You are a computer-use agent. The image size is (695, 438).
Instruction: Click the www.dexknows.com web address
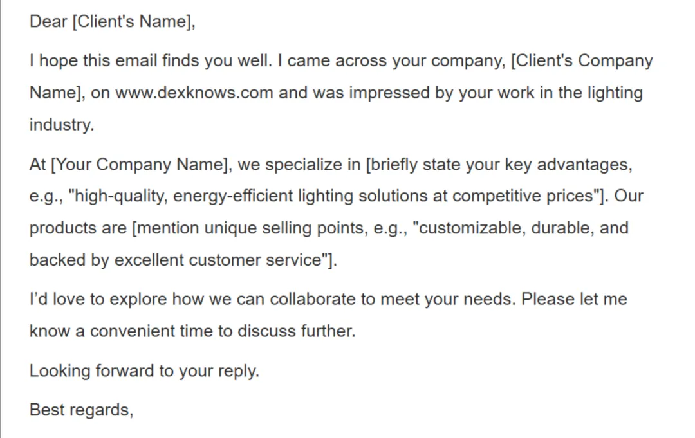pos(194,93)
